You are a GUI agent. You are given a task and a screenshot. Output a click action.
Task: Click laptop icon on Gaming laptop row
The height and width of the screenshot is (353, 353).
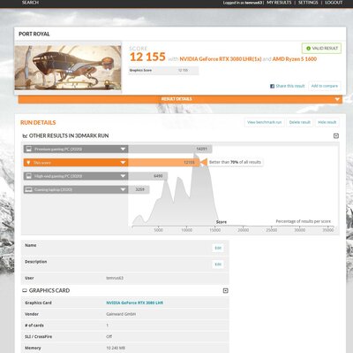28,189
